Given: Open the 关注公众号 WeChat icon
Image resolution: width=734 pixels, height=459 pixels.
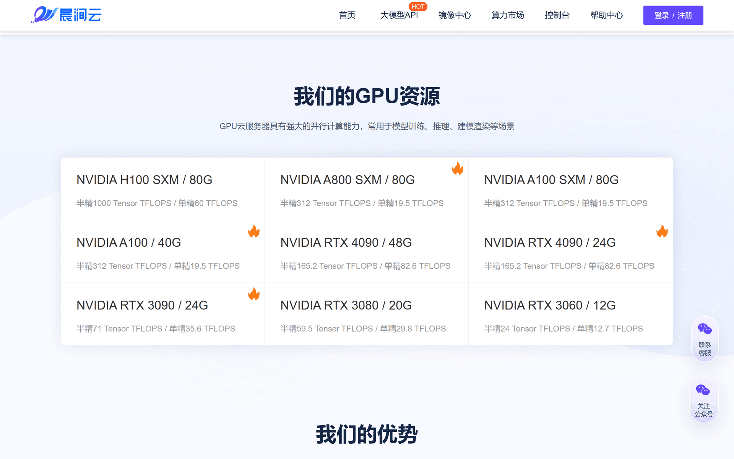Looking at the screenshot, I should tap(703, 390).
